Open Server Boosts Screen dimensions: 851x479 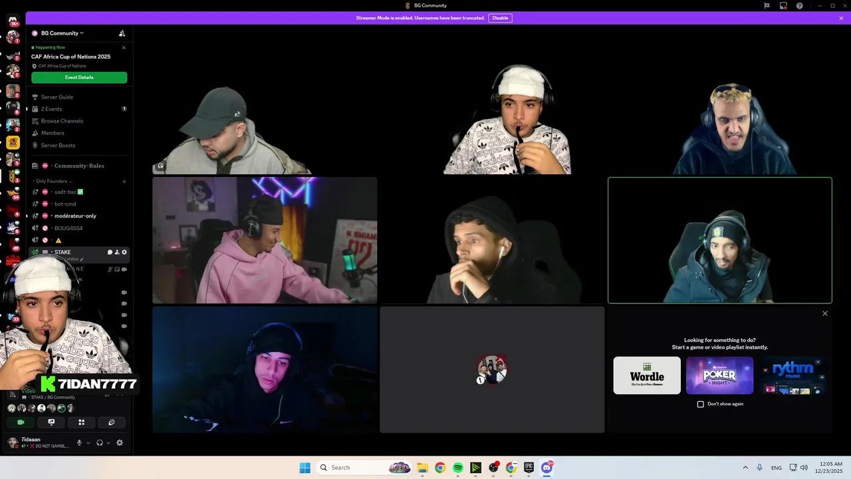pyautogui.click(x=79, y=145)
